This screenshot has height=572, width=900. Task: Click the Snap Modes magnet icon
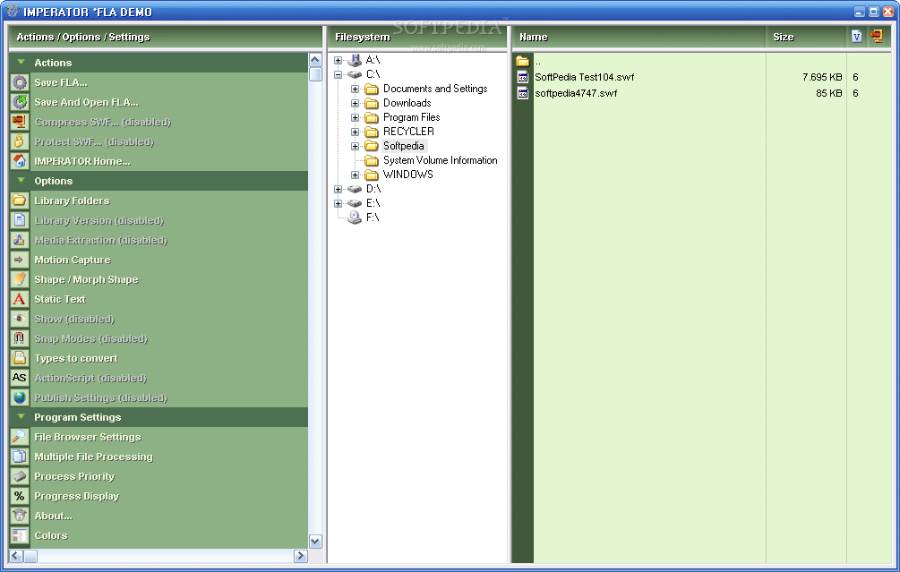[x=20, y=338]
